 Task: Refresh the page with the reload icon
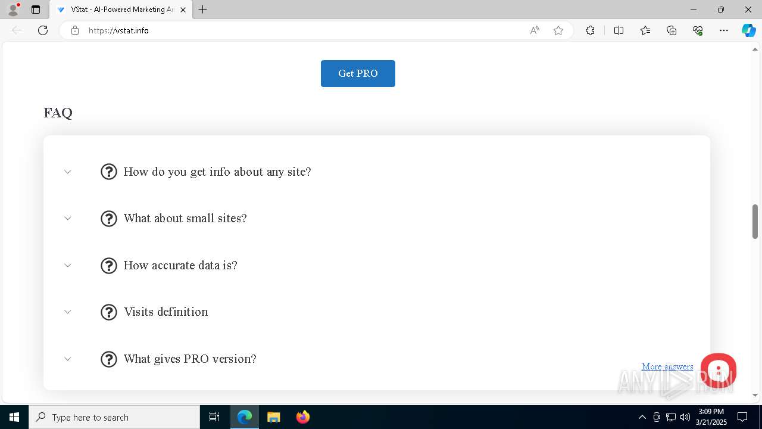pos(43,30)
